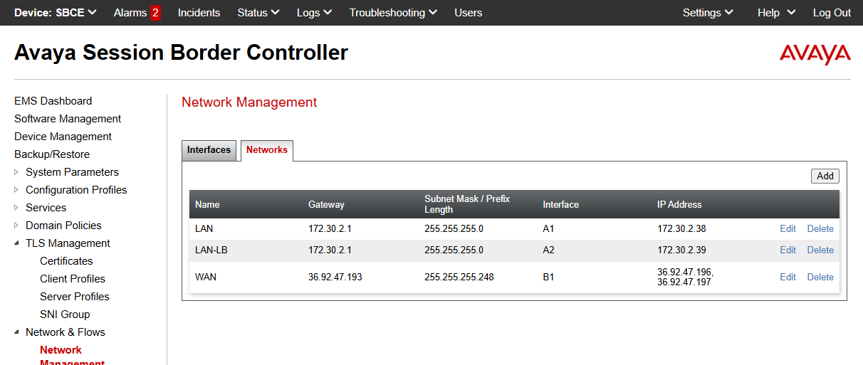Switch to the Interfaces tab

209,150
